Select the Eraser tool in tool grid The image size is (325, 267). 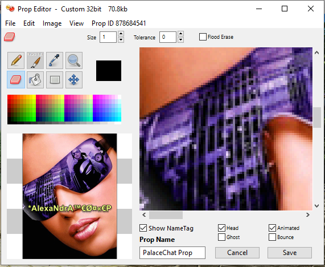pyautogui.click(x=16, y=80)
